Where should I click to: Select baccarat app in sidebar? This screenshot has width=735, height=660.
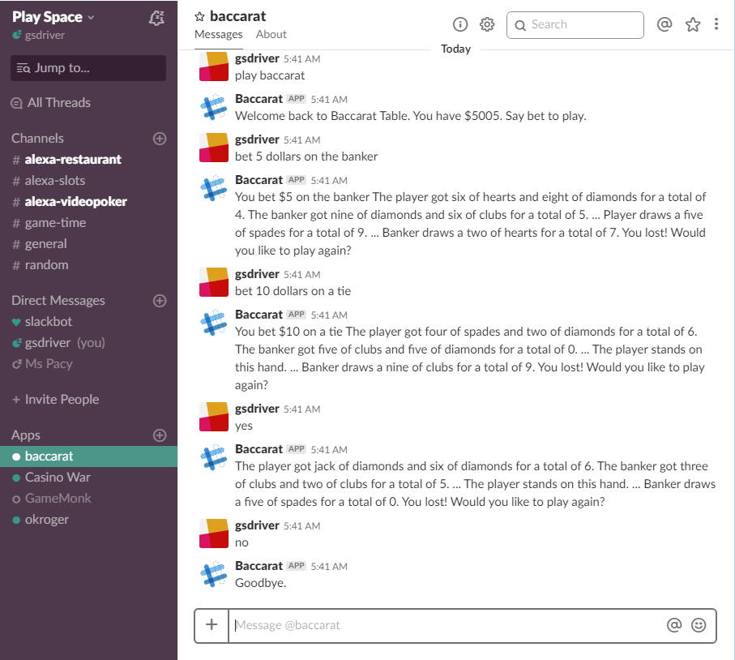tap(88, 456)
